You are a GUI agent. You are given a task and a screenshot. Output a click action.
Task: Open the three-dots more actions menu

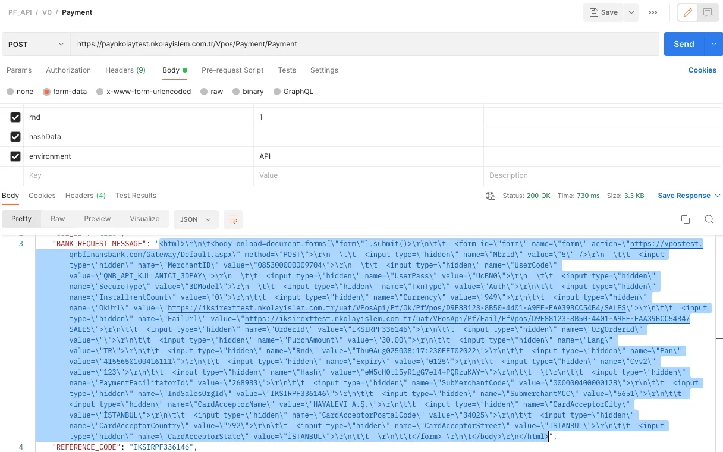coord(653,12)
